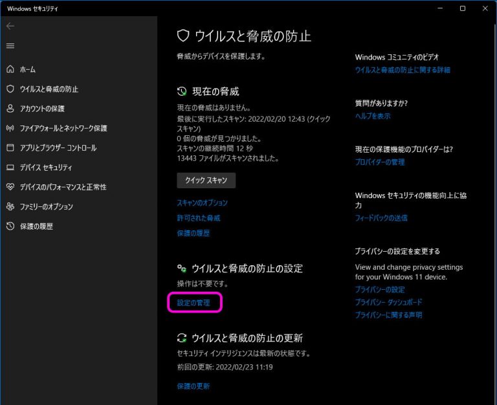The width and height of the screenshot is (497, 405).
Task: Open プライバシーに関する声明 link
Action: coord(388,315)
